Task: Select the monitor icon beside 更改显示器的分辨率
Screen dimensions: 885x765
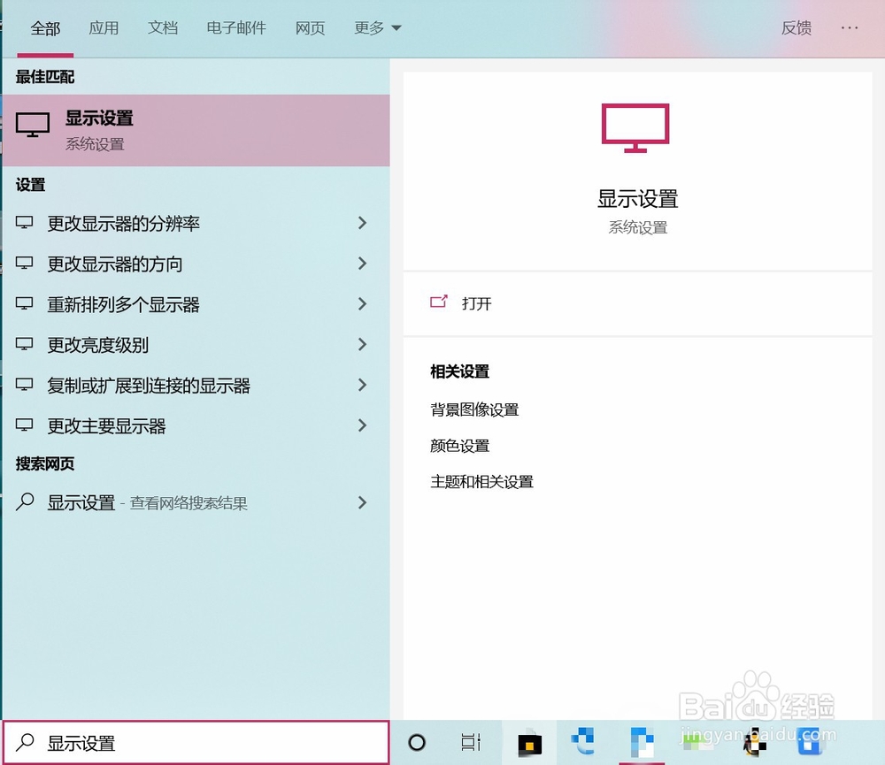Action: pyautogui.click(x=24, y=223)
